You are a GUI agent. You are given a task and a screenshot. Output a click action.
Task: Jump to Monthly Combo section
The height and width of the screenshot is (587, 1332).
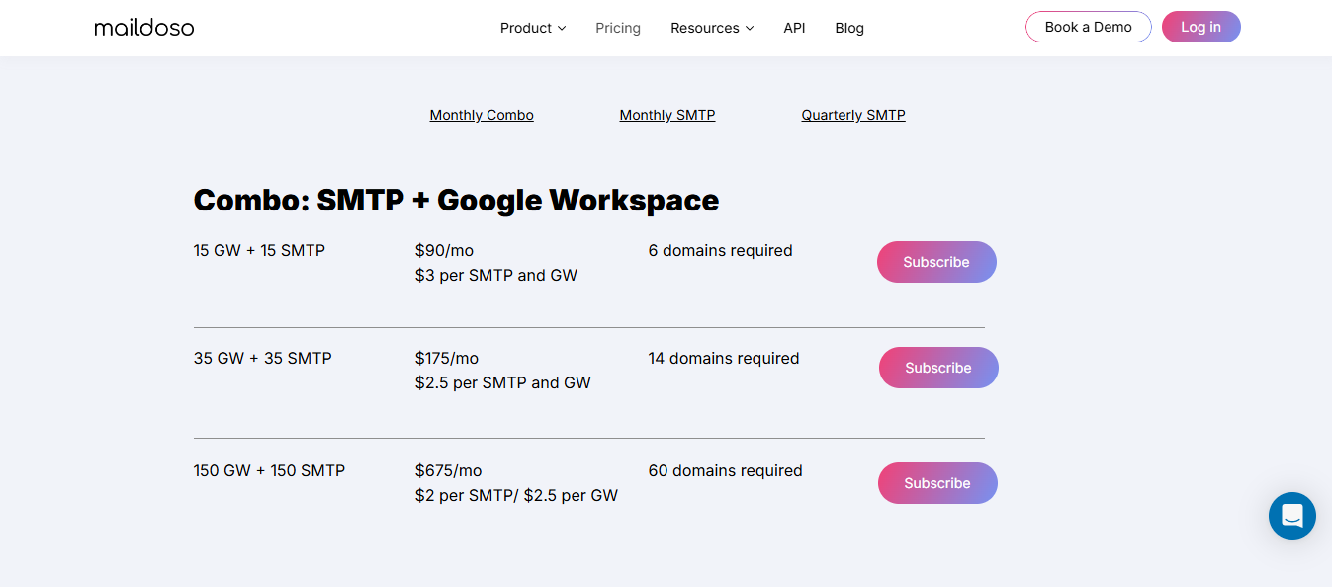(482, 115)
